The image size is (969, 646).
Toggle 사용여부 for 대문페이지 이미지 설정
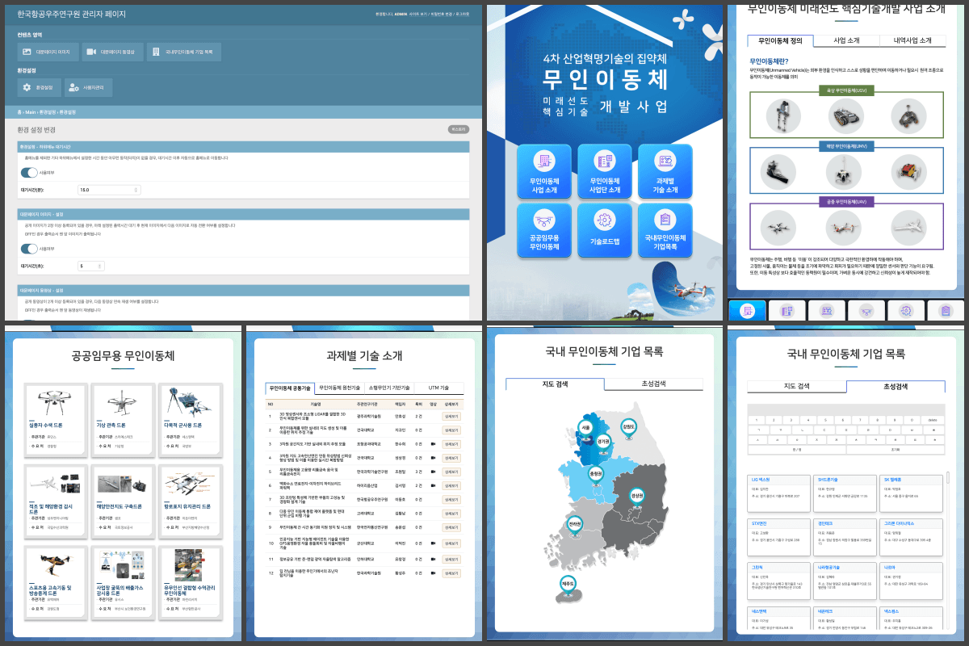click(x=29, y=249)
